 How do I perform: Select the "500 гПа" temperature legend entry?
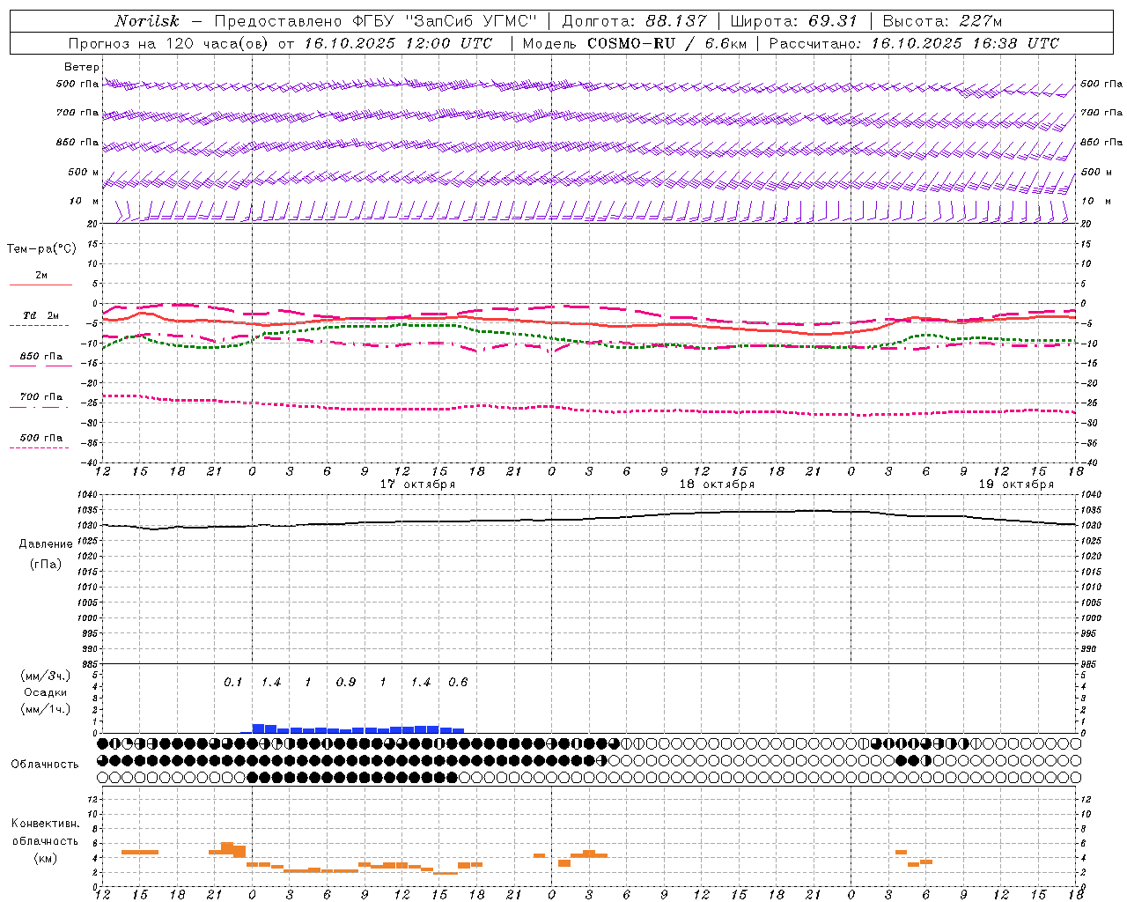pyautogui.click(x=41, y=438)
